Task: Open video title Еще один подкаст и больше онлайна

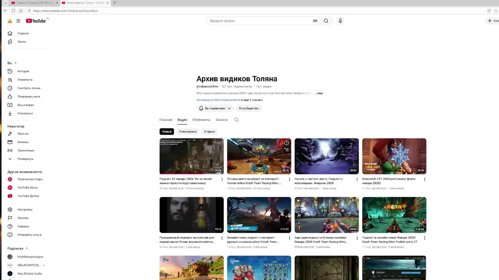Action: [x=321, y=240]
